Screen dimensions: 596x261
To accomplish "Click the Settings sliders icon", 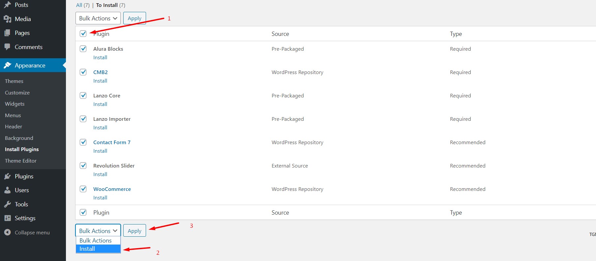I will 7,218.
